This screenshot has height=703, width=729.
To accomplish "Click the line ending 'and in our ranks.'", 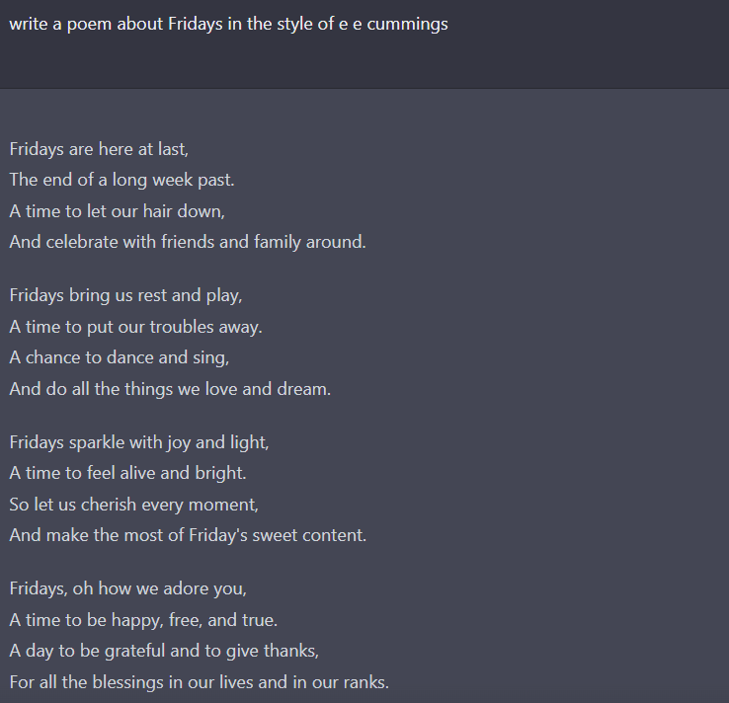I will (x=199, y=682).
